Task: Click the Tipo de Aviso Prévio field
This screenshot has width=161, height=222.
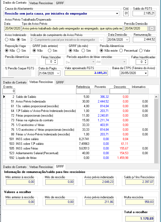Action: click(x=72, y=28)
